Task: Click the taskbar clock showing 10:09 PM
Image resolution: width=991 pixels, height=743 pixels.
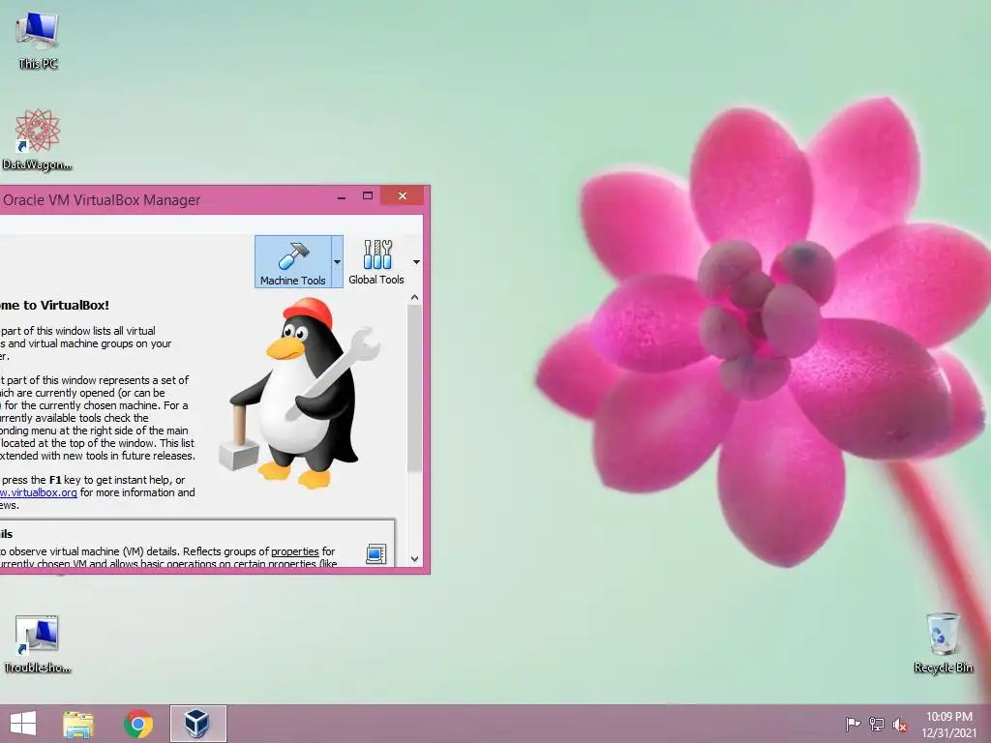Action: [x=948, y=725]
